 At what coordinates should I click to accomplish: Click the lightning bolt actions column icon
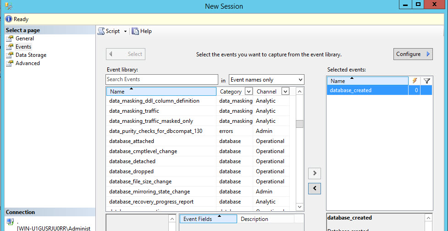click(x=415, y=81)
